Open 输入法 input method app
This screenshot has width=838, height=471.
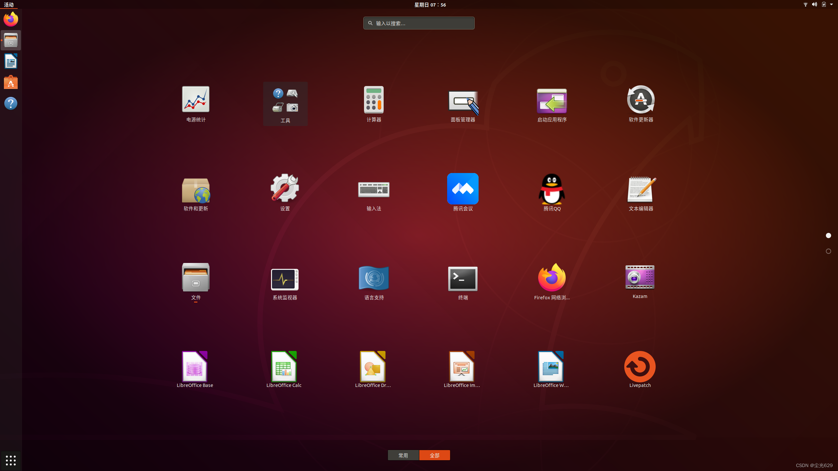(x=374, y=193)
